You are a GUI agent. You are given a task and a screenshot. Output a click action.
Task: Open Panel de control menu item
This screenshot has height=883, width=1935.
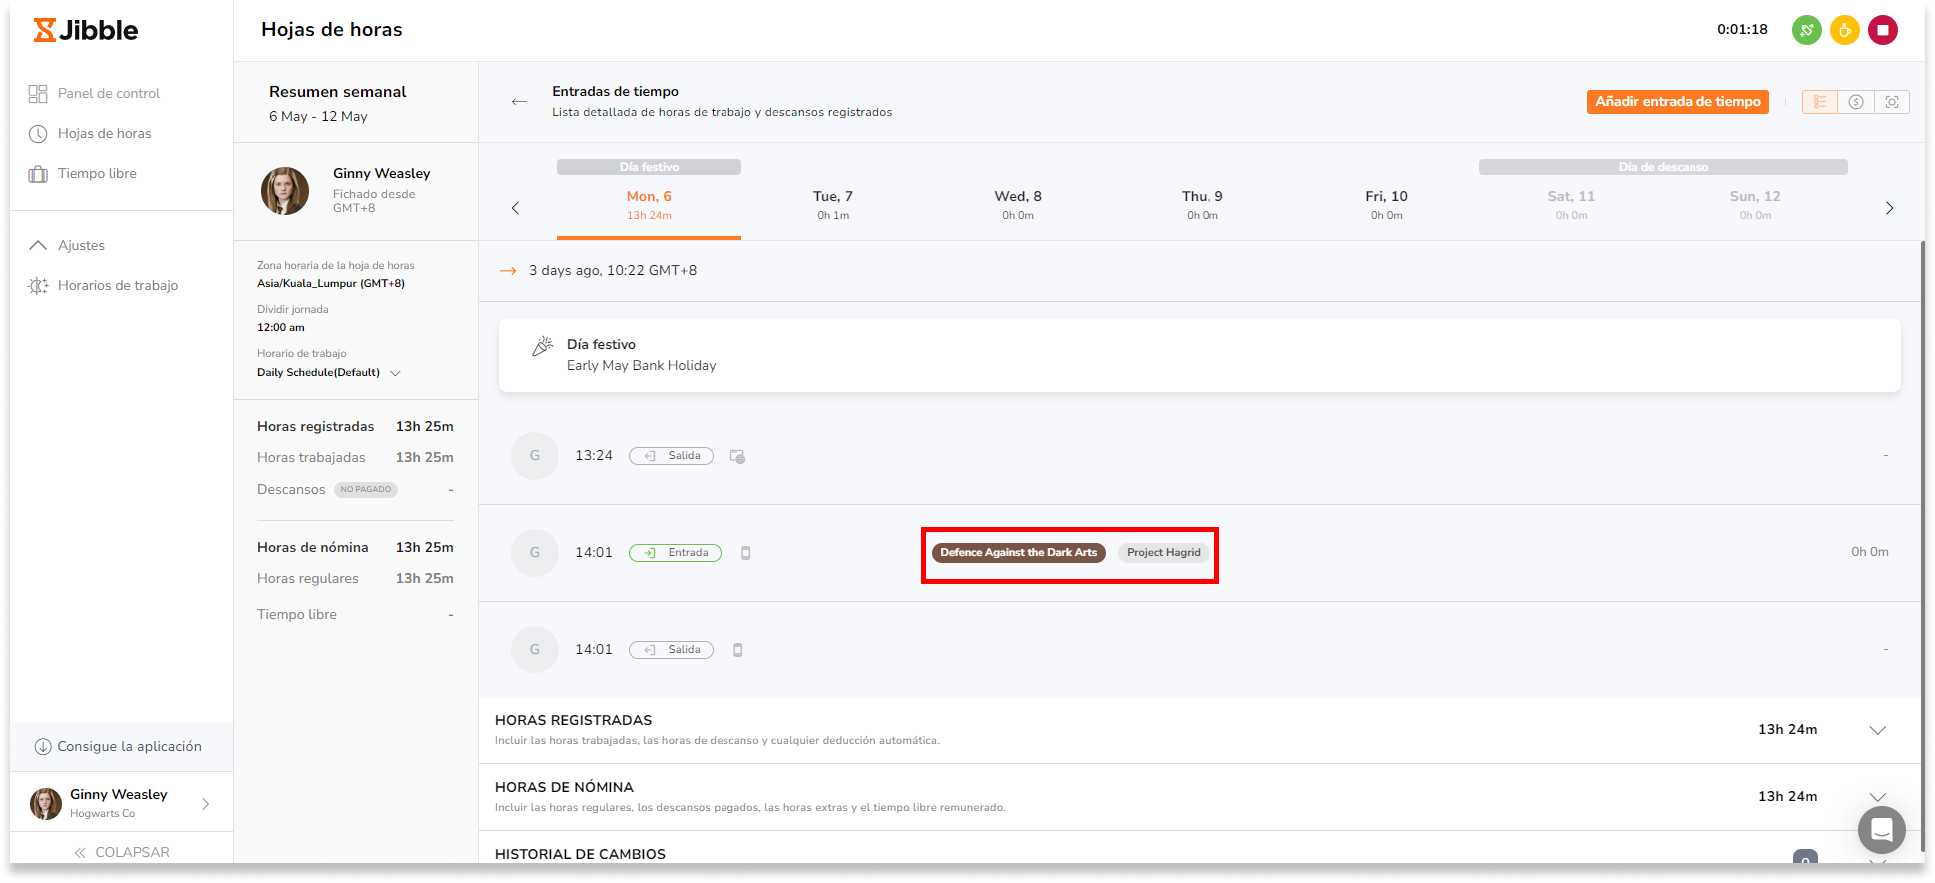[x=108, y=93]
